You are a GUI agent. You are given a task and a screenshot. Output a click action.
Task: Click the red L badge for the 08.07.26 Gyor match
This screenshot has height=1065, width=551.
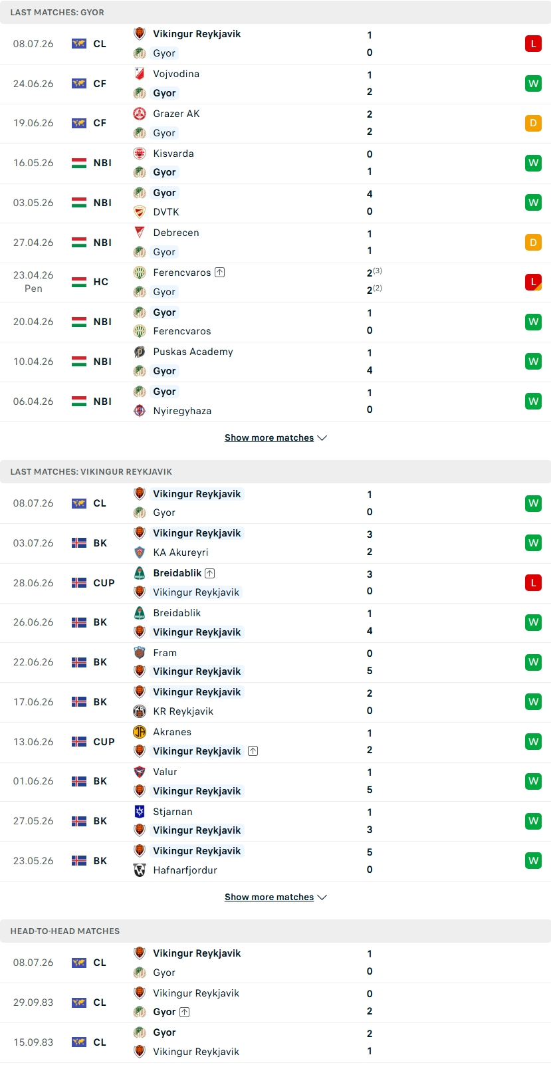[533, 44]
